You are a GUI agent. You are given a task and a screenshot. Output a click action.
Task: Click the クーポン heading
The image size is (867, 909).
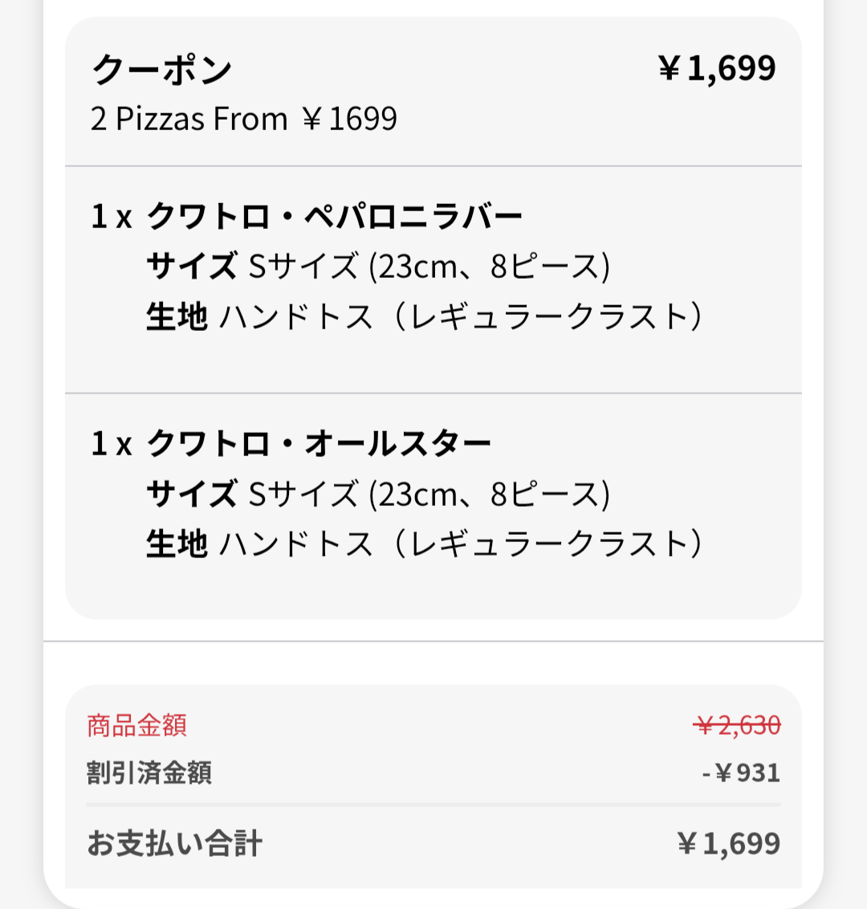[161, 69]
